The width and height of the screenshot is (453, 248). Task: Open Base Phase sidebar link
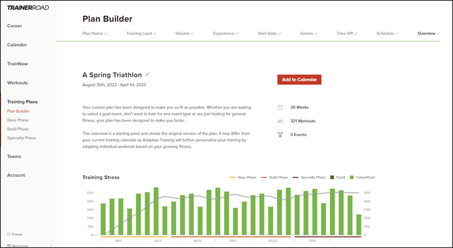(x=18, y=120)
